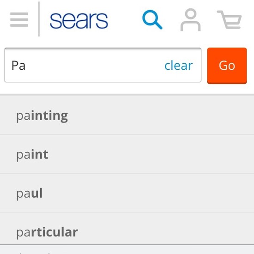This screenshot has width=254, height=254.
Task: Focus the search field containing 'Pa'
Action: (x=103, y=65)
